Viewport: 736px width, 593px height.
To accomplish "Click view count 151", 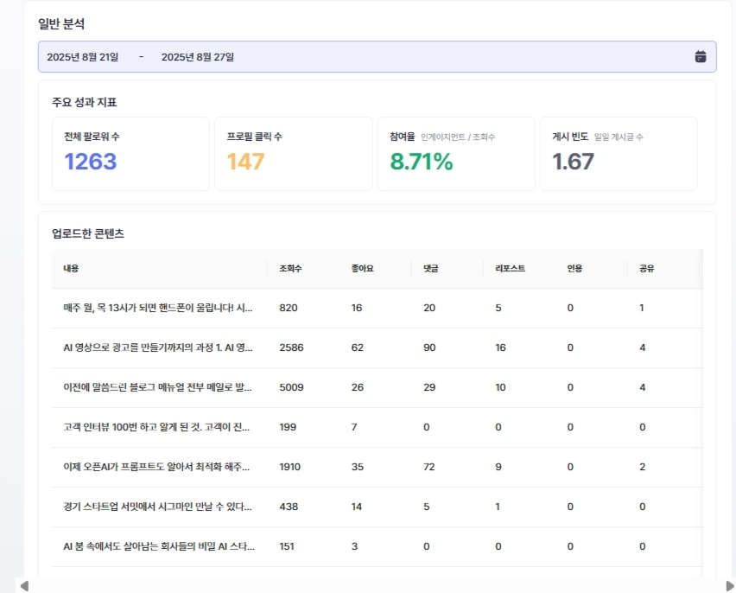I will [x=286, y=546].
